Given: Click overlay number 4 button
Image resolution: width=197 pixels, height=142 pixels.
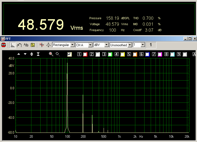Looking at the screenshot, I should coord(116,54).
